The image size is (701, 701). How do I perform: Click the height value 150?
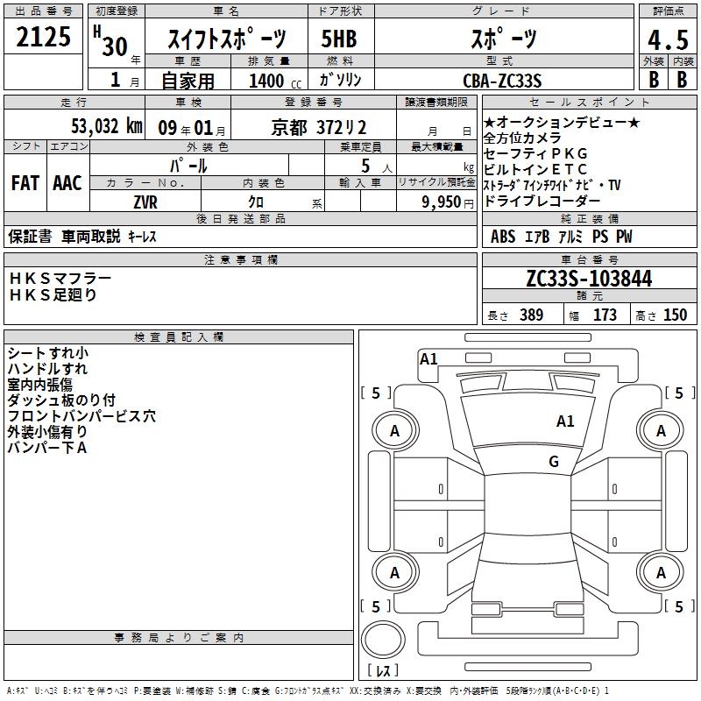click(x=675, y=315)
